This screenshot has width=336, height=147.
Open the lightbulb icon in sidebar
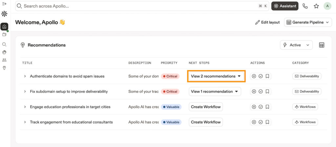pos(4,68)
